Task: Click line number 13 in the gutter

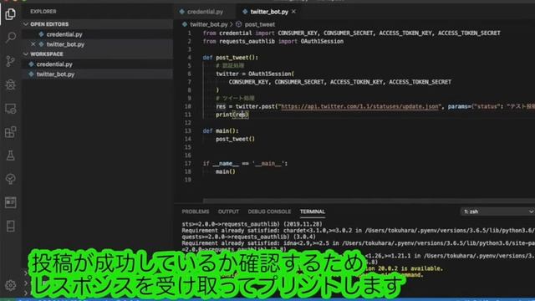Action: tap(188, 130)
